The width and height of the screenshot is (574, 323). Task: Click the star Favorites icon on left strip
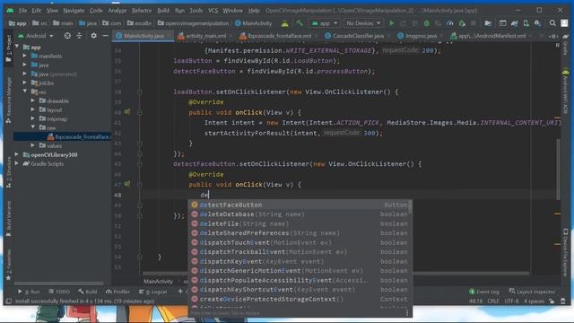[8, 278]
